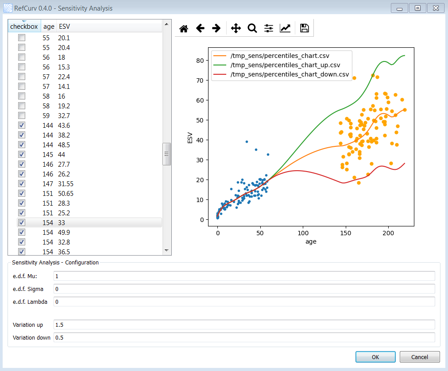Reset plot view with Home icon
Screen dimensions: 448x371
tap(184, 29)
